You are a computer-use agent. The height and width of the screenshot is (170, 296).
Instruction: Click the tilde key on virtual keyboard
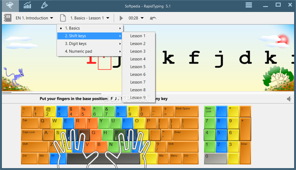pos(27,111)
